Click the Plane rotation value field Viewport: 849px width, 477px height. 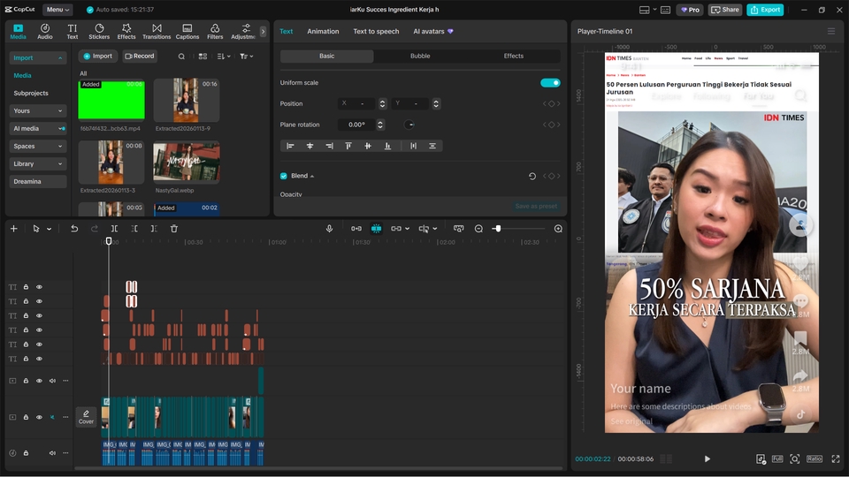pyautogui.click(x=356, y=125)
